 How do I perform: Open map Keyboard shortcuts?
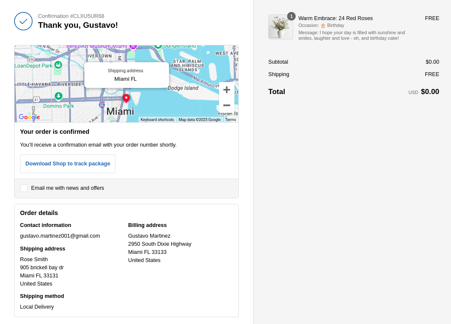click(157, 120)
